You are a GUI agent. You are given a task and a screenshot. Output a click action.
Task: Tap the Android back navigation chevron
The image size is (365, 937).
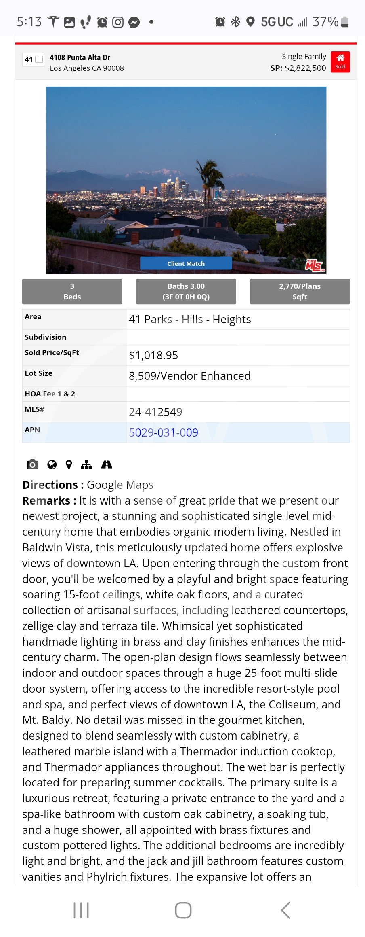point(285,910)
